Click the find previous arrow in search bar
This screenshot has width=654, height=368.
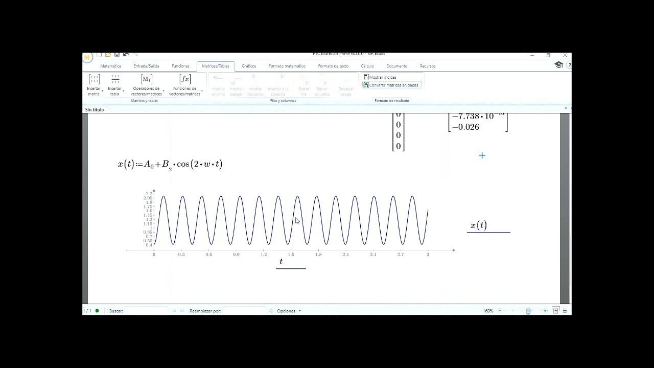tap(174, 311)
